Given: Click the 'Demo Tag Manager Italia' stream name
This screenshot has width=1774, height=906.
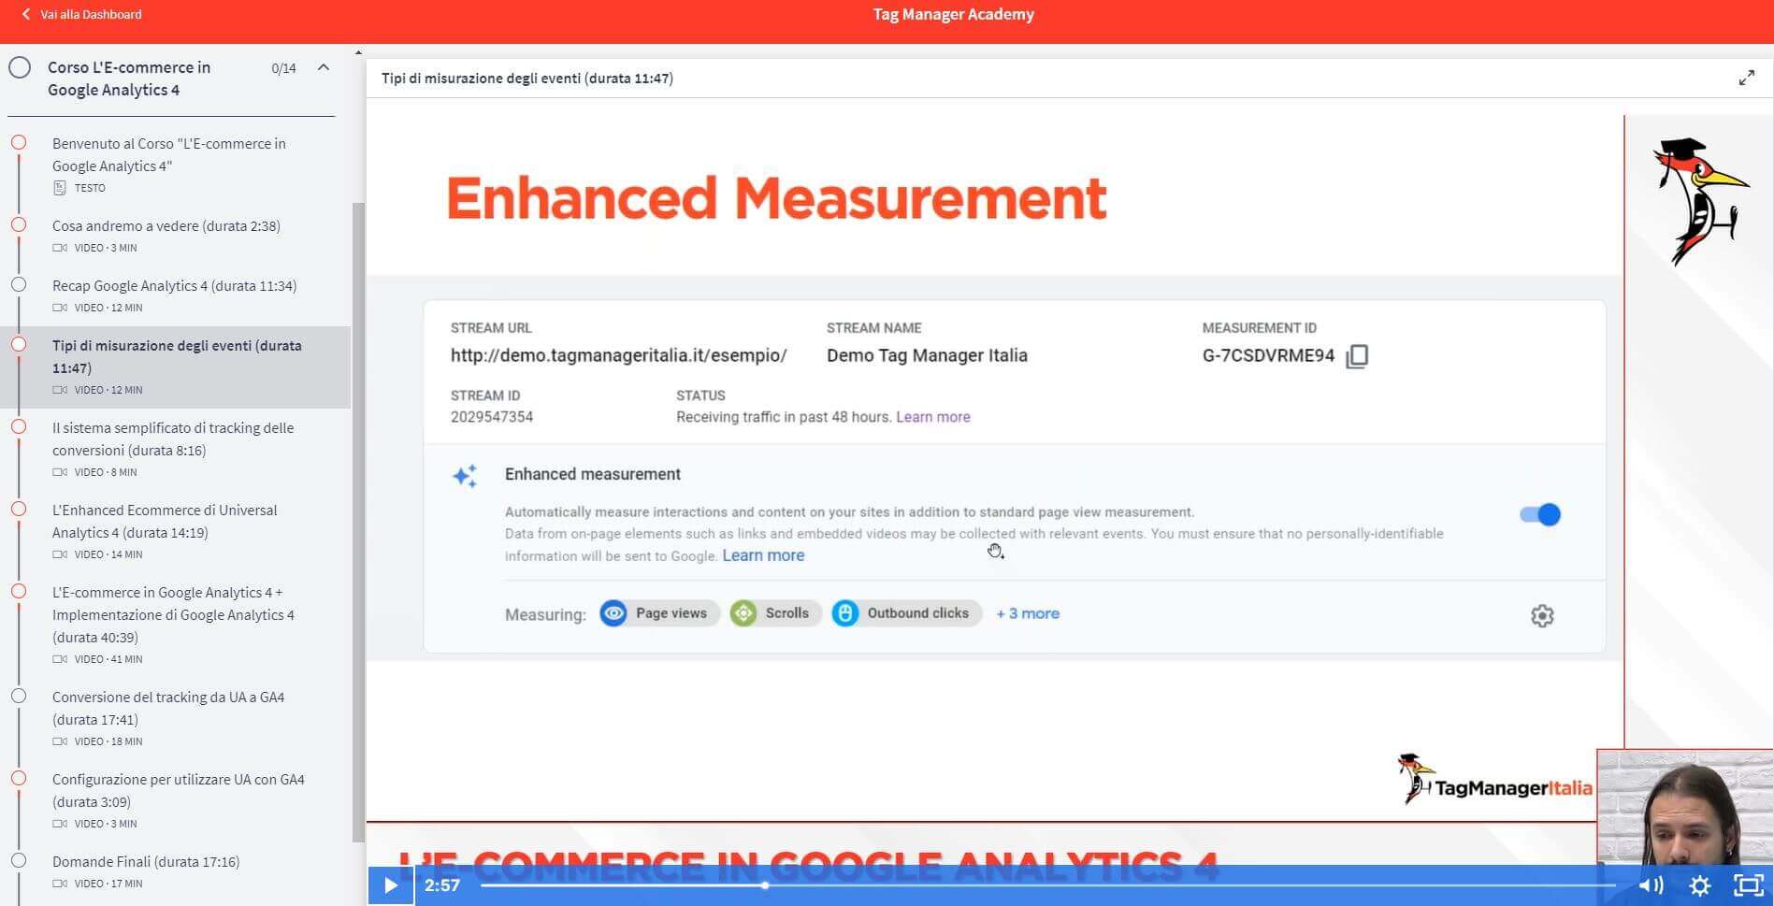Looking at the screenshot, I should [x=927, y=355].
